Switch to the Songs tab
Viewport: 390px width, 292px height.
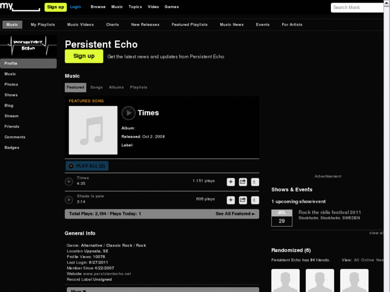[x=97, y=87]
